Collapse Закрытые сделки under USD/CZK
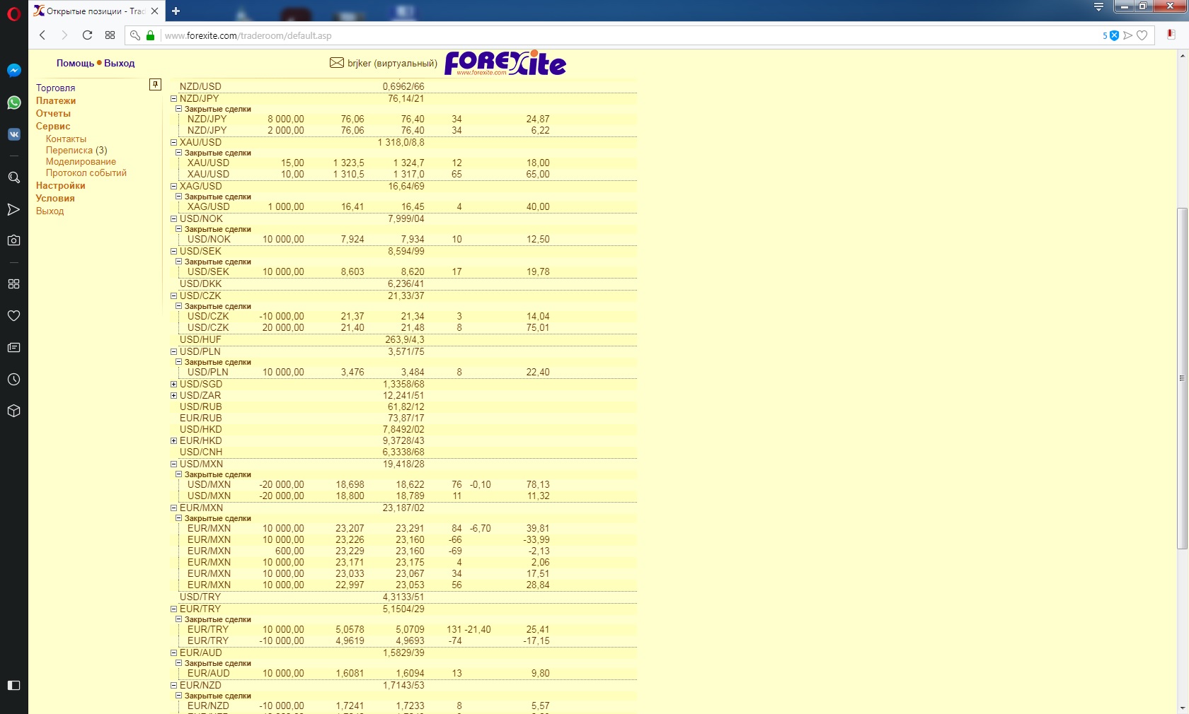Screen dimensions: 1189x714 pos(178,306)
